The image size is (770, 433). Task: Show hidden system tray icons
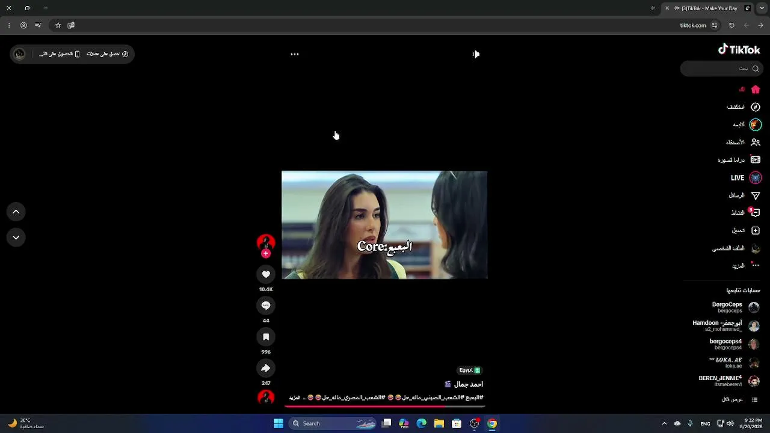pyautogui.click(x=664, y=423)
